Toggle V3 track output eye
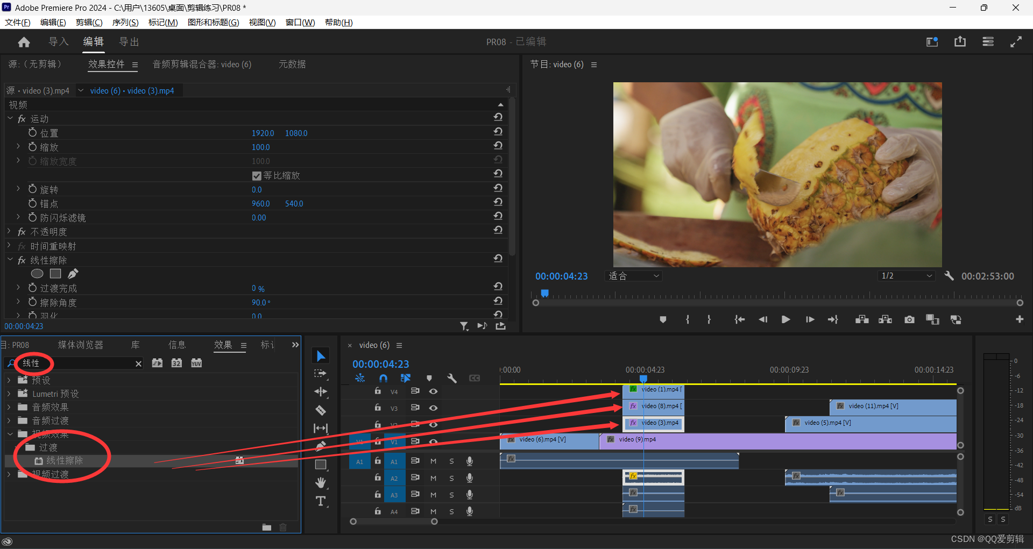 coord(433,408)
